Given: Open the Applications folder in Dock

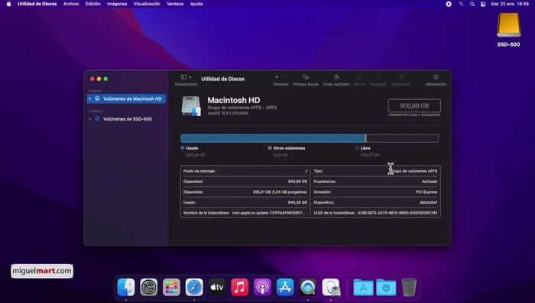Looking at the screenshot, I should [x=363, y=287].
